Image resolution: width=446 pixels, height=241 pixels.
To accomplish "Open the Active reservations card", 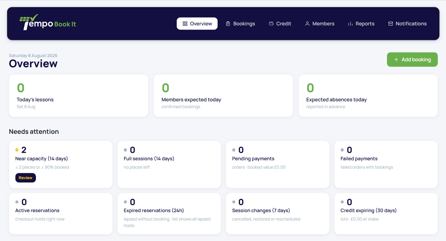I will tap(61, 214).
